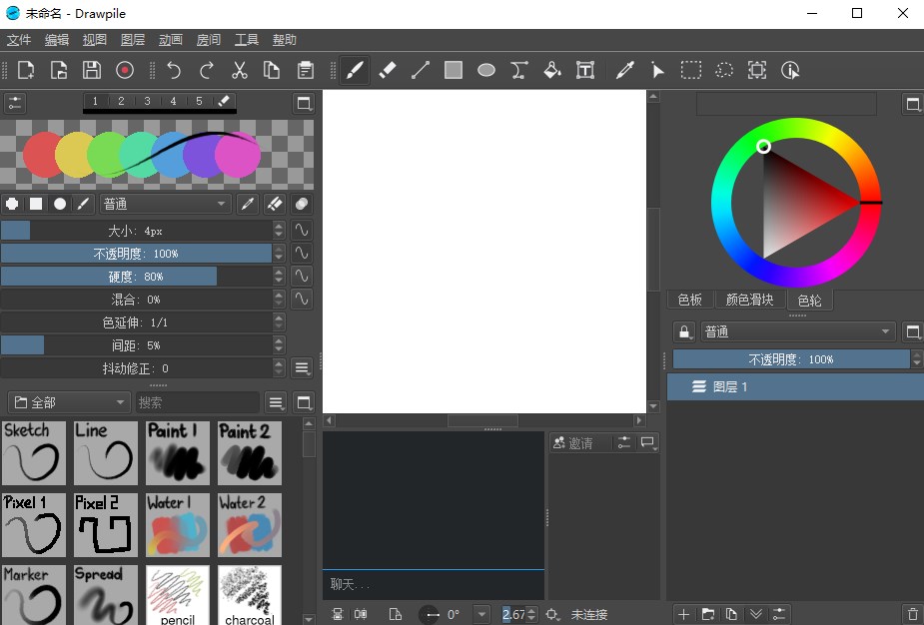Select the Water 1 brush preset
This screenshot has height=625, width=924.
(x=177, y=524)
